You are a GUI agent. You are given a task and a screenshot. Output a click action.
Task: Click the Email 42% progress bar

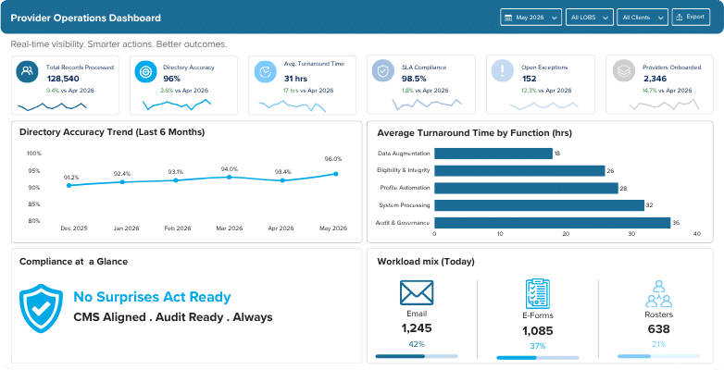(x=417, y=356)
